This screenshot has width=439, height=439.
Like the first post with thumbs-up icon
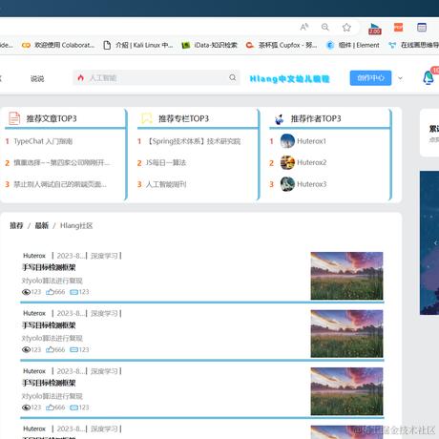50,291
